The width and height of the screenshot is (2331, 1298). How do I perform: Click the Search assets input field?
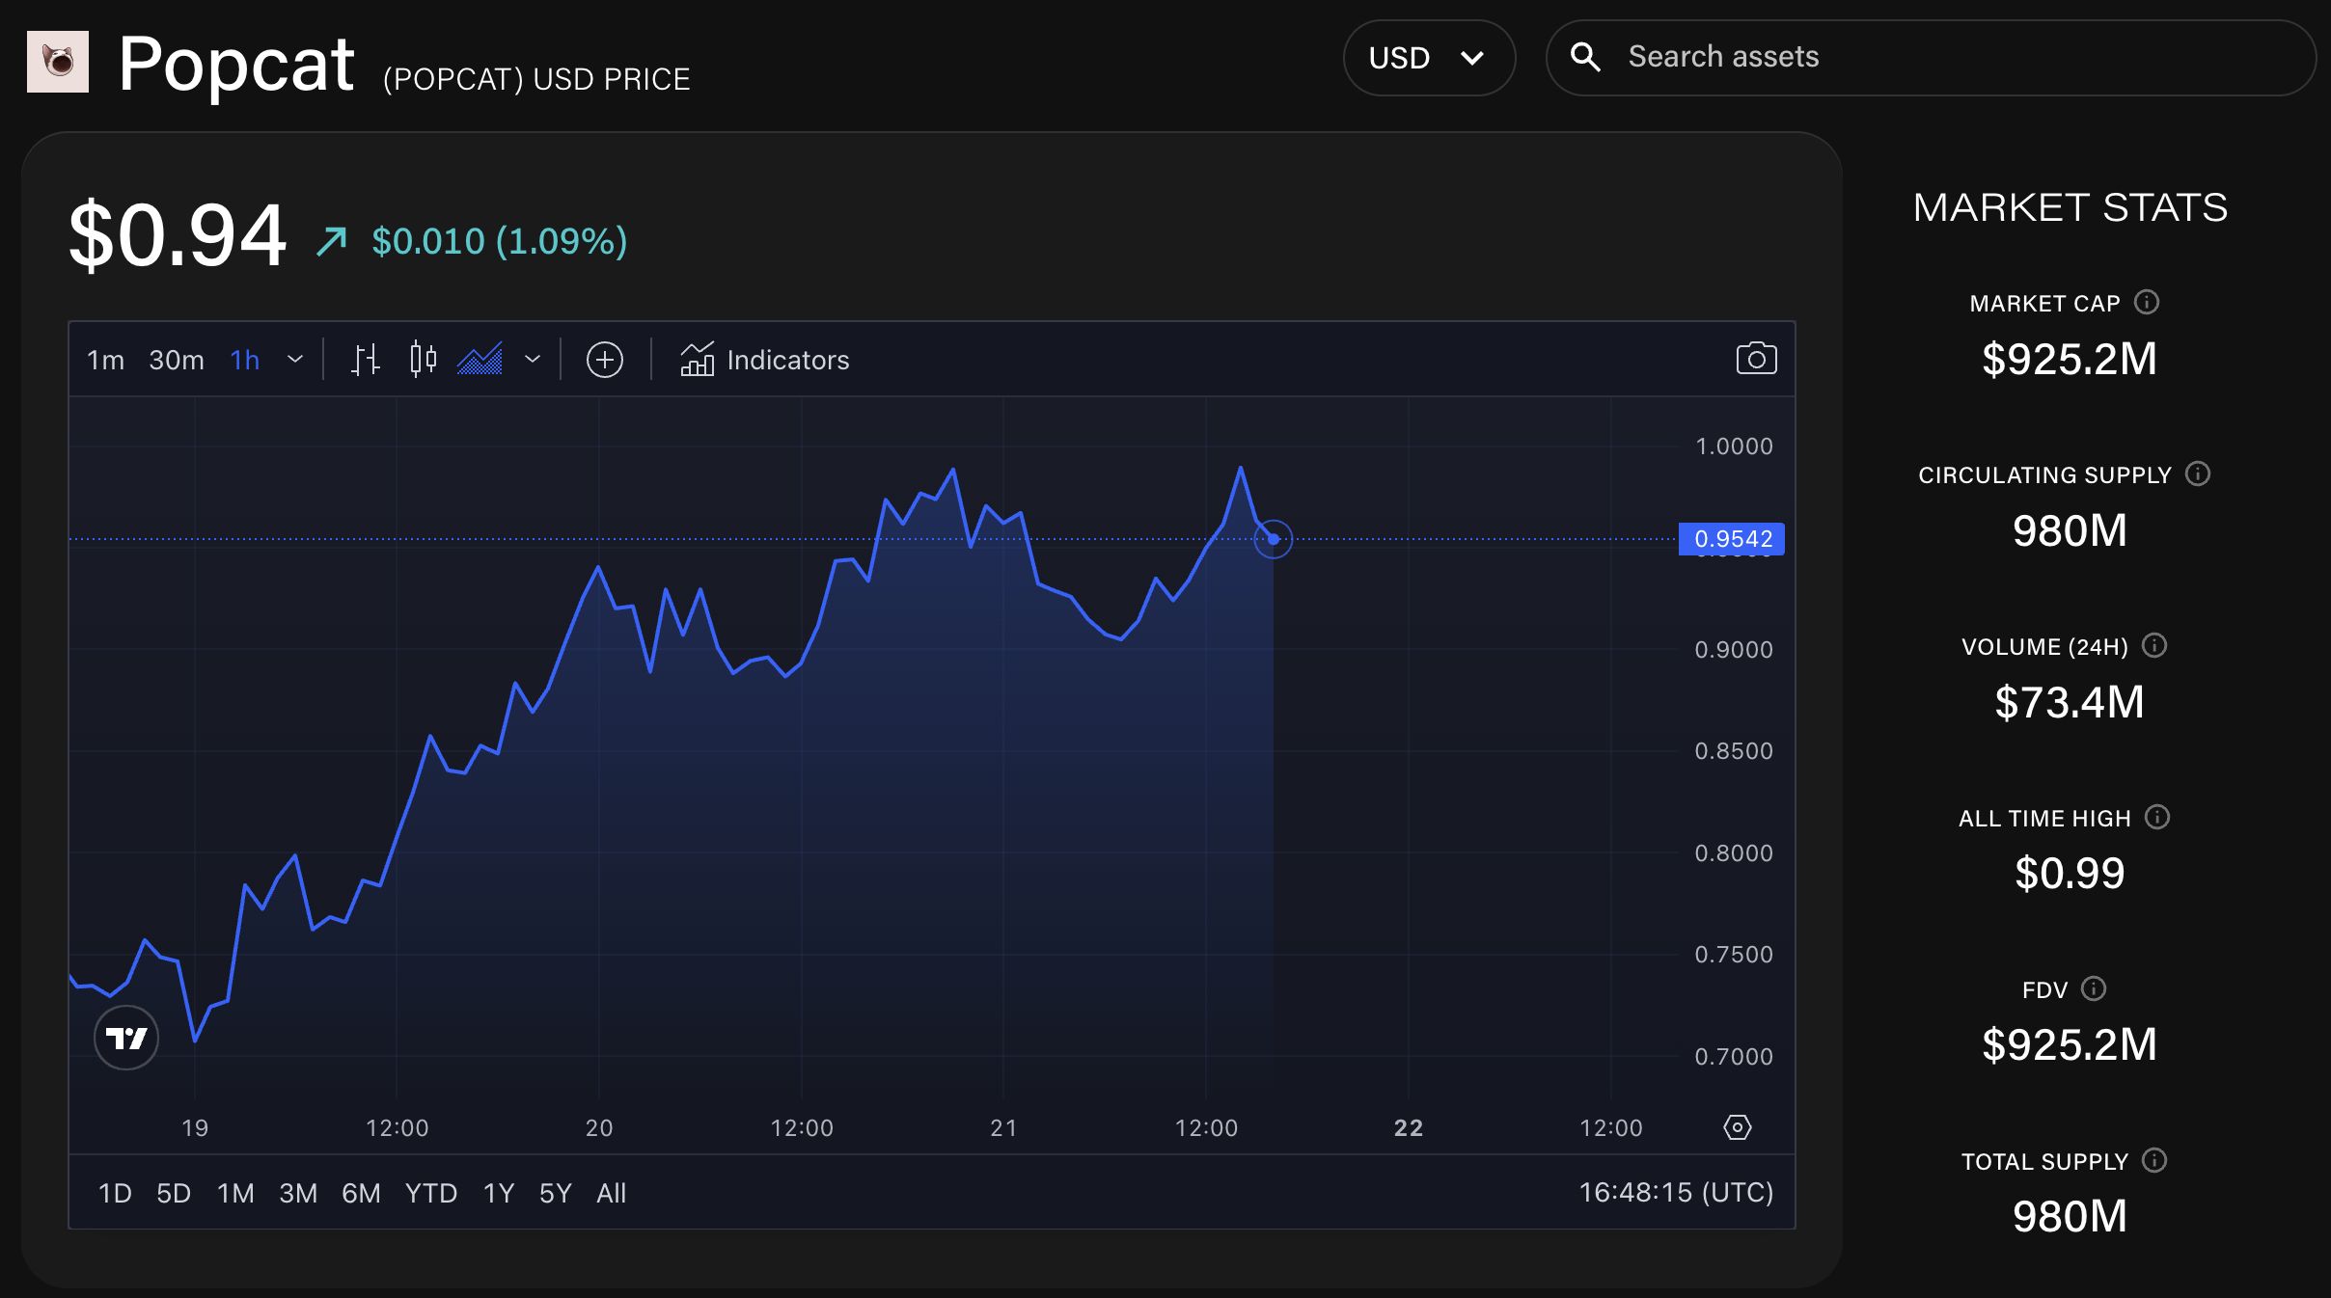[x=1931, y=58]
